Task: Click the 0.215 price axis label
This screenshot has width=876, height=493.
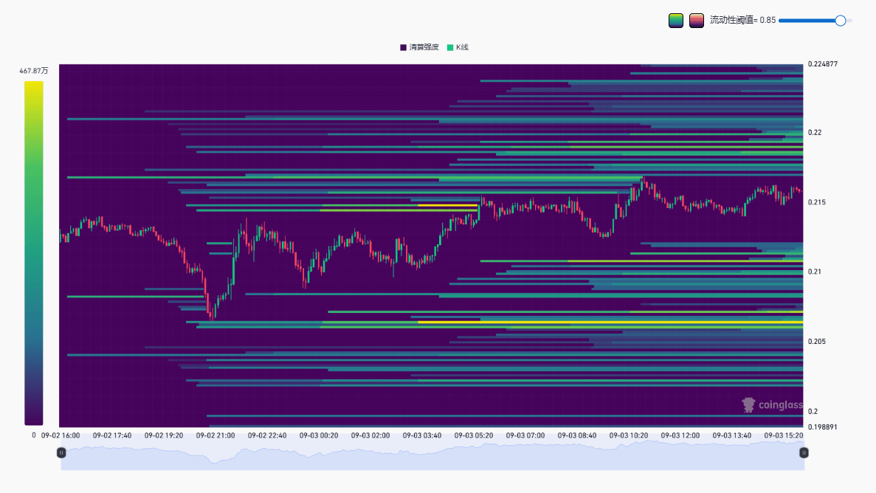Action: tap(817, 202)
